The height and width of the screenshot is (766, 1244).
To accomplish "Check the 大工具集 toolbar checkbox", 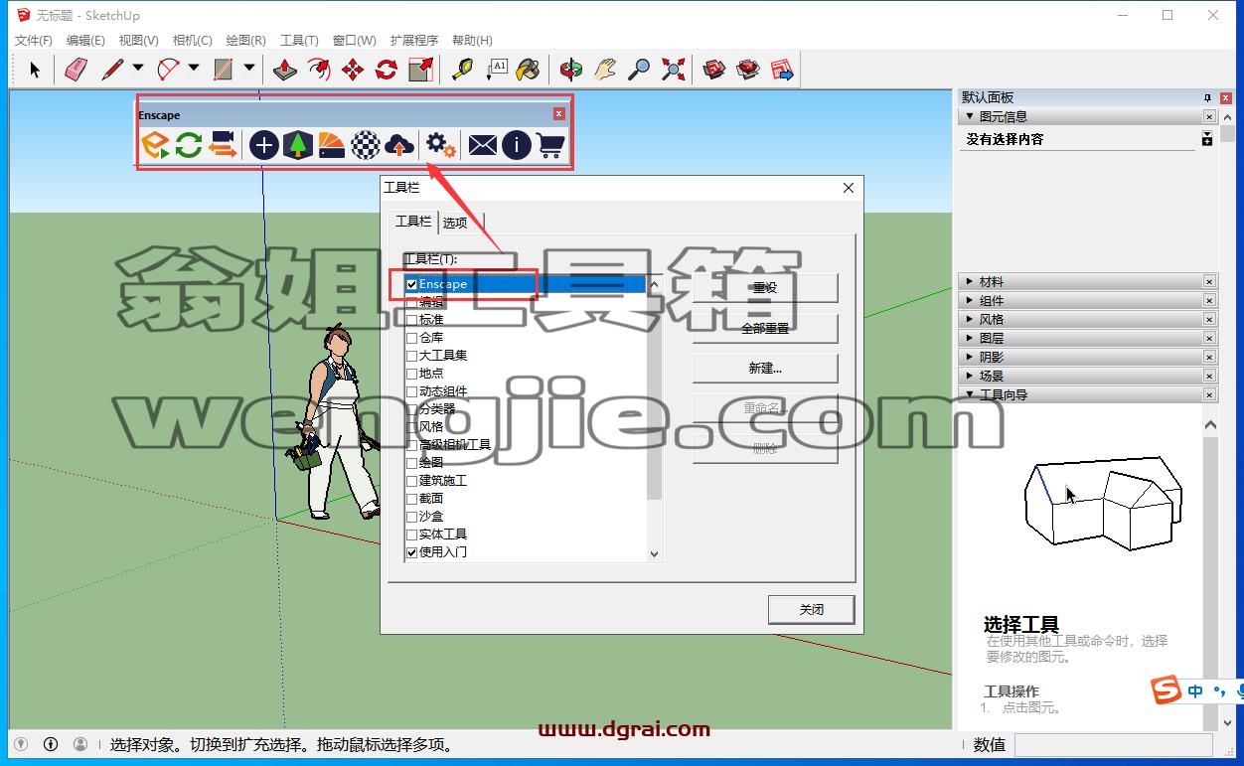I will (x=411, y=356).
